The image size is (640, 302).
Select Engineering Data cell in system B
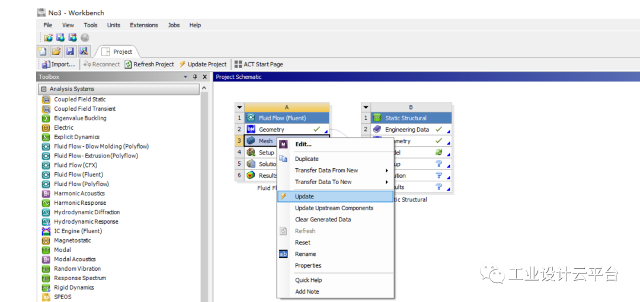click(411, 129)
